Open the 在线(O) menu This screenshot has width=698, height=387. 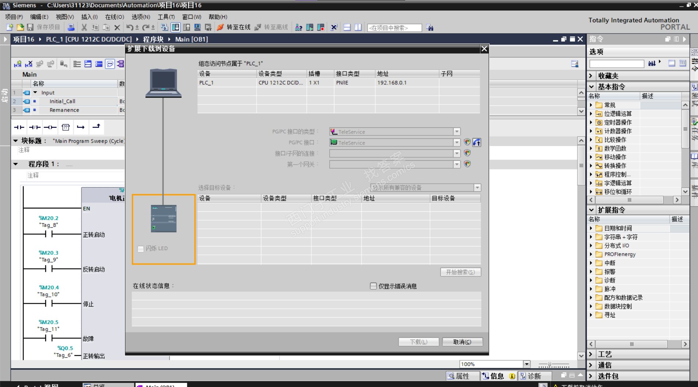pyautogui.click(x=114, y=17)
